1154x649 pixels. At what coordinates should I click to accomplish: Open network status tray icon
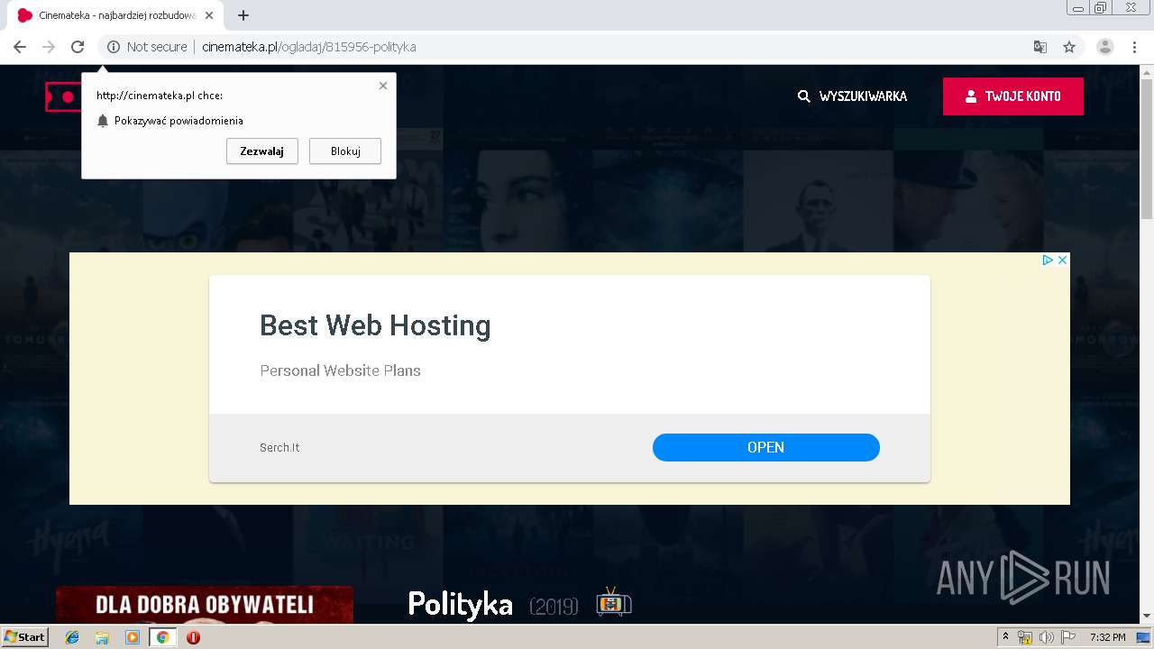tap(1025, 637)
